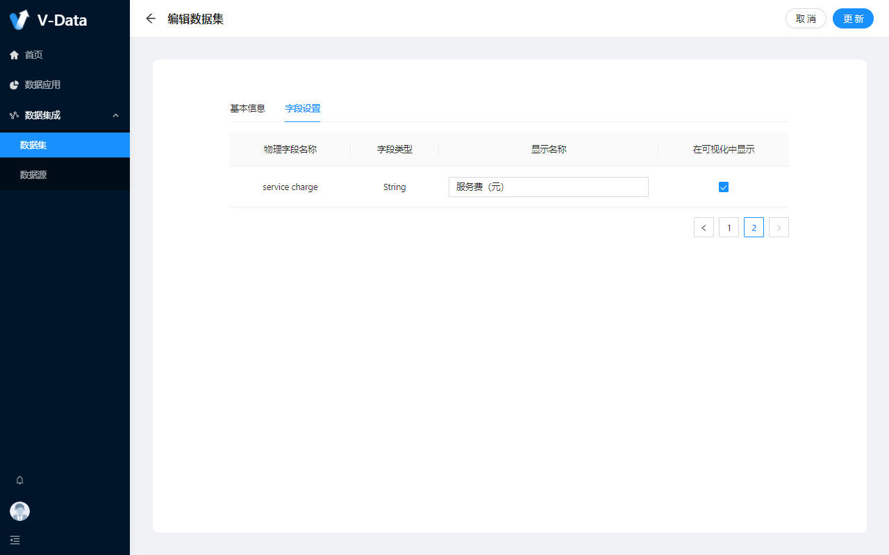Collapse the 数据集成 menu chevron
889x555 pixels.
pyautogui.click(x=116, y=115)
